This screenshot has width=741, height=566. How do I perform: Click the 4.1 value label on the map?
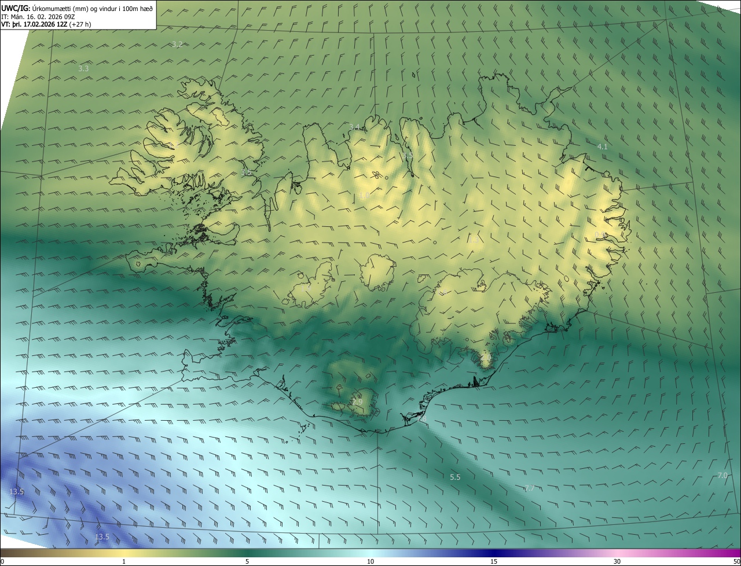[x=602, y=147]
